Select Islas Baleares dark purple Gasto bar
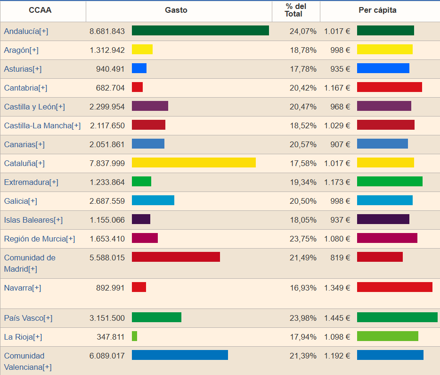 (x=141, y=219)
